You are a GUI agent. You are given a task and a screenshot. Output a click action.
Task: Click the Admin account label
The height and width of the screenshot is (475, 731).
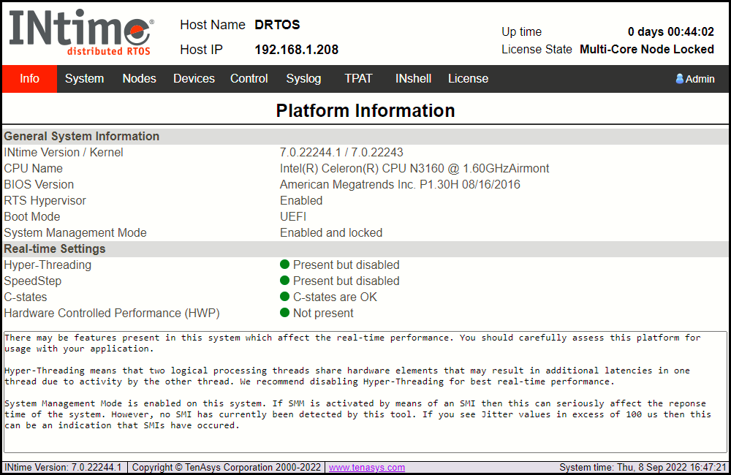click(x=700, y=79)
